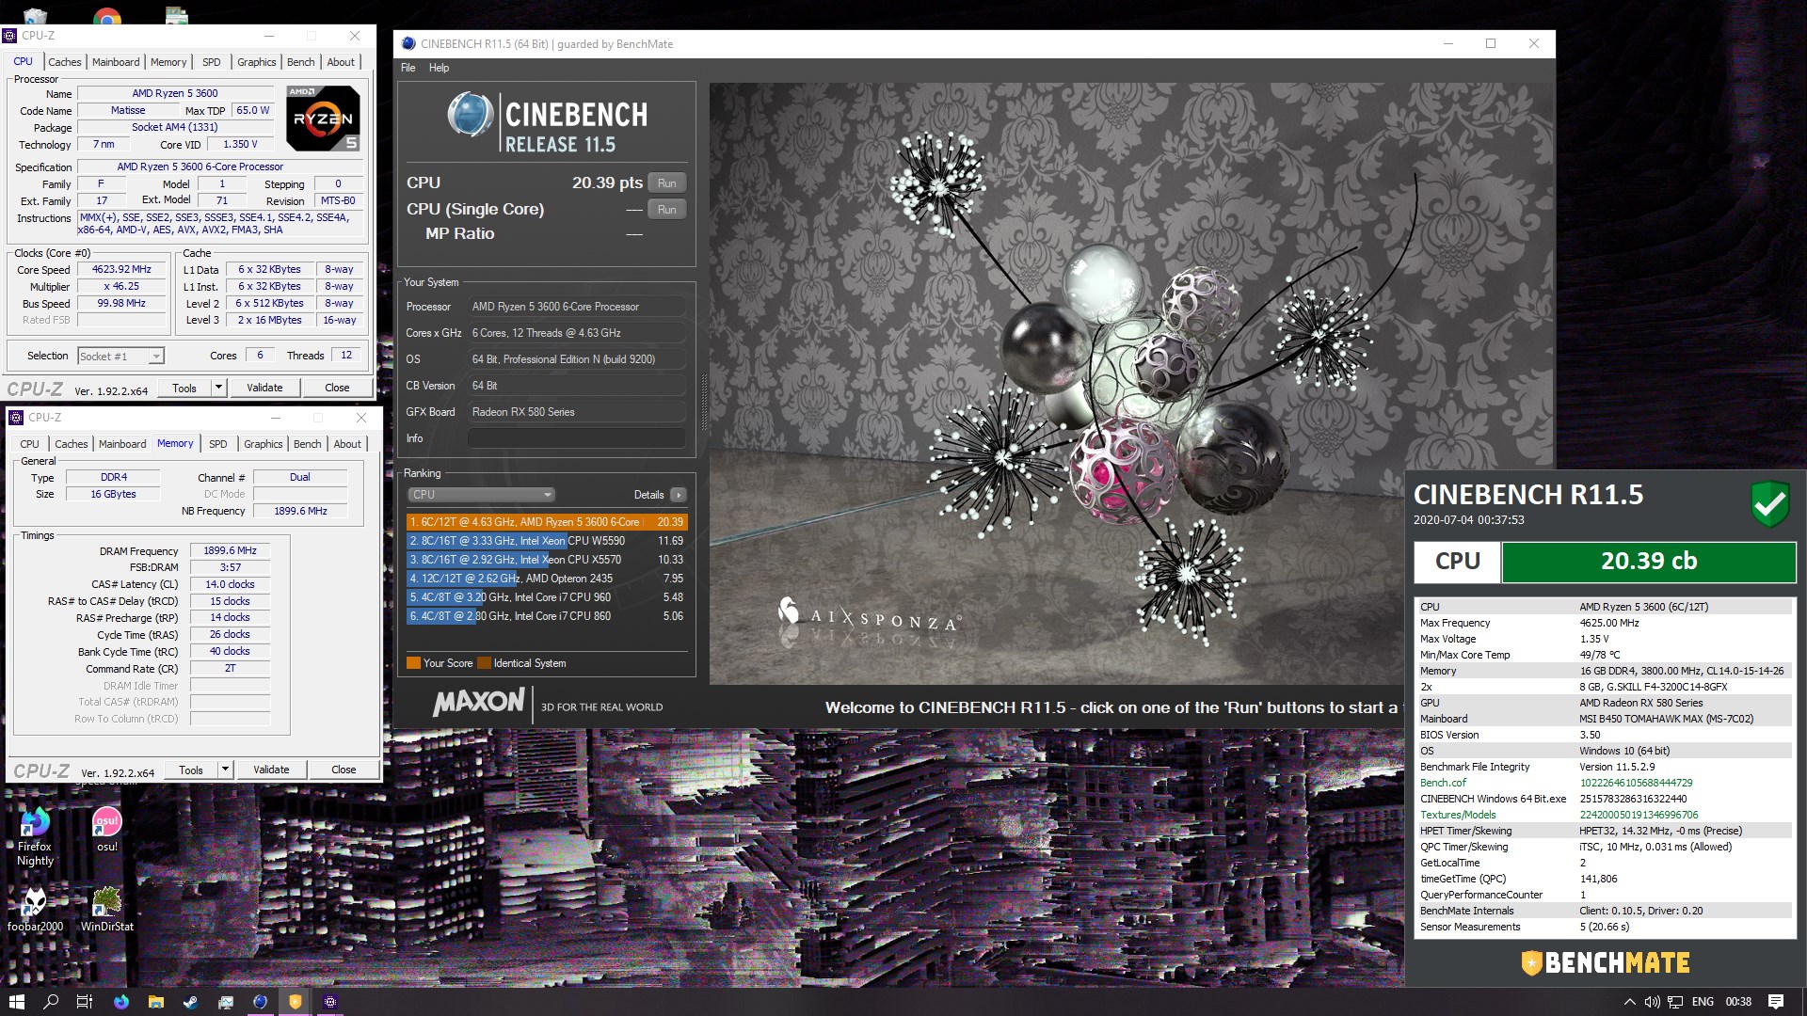1807x1016 pixels.
Task: Open File Explorer from the taskbar
Action: (x=156, y=1002)
